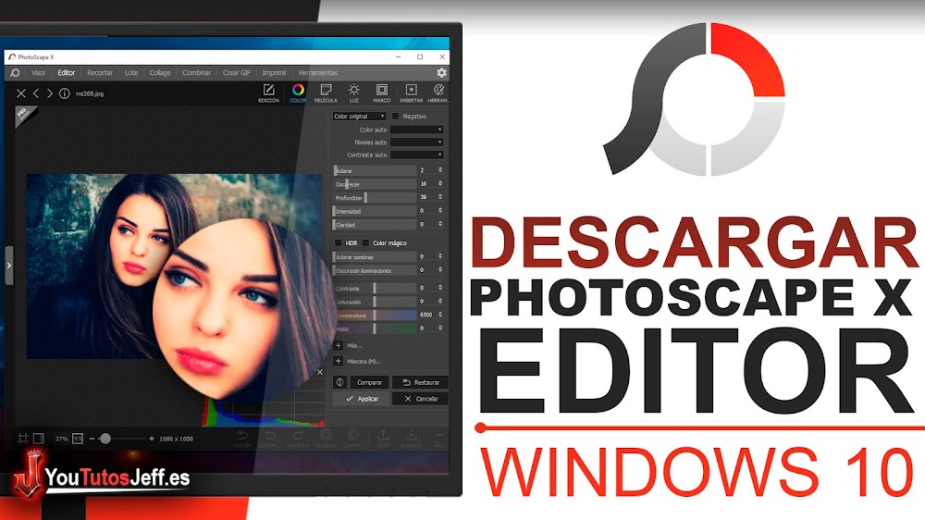Click the Temperatura 6500 value field
The height and width of the screenshot is (520, 925).
[427, 315]
